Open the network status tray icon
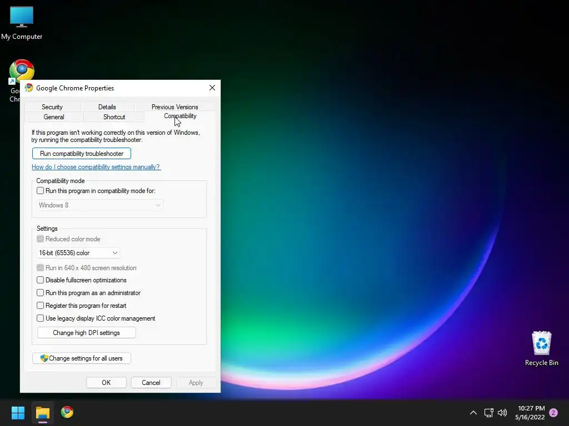Image resolution: width=569 pixels, height=426 pixels. [488, 413]
